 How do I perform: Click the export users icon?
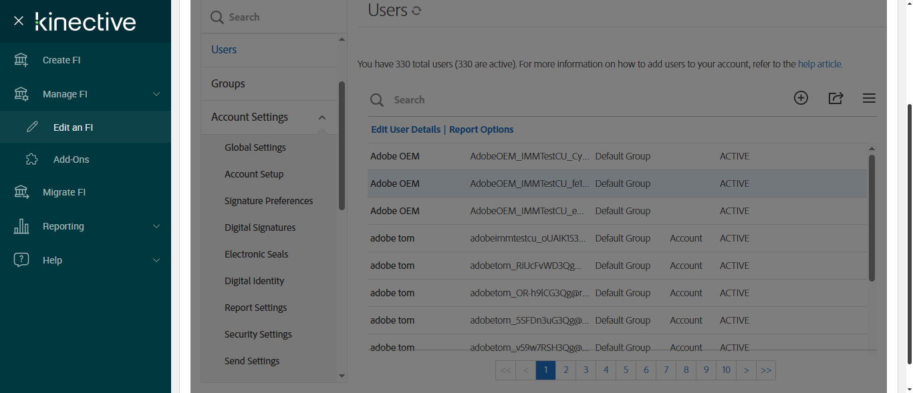pyautogui.click(x=835, y=98)
